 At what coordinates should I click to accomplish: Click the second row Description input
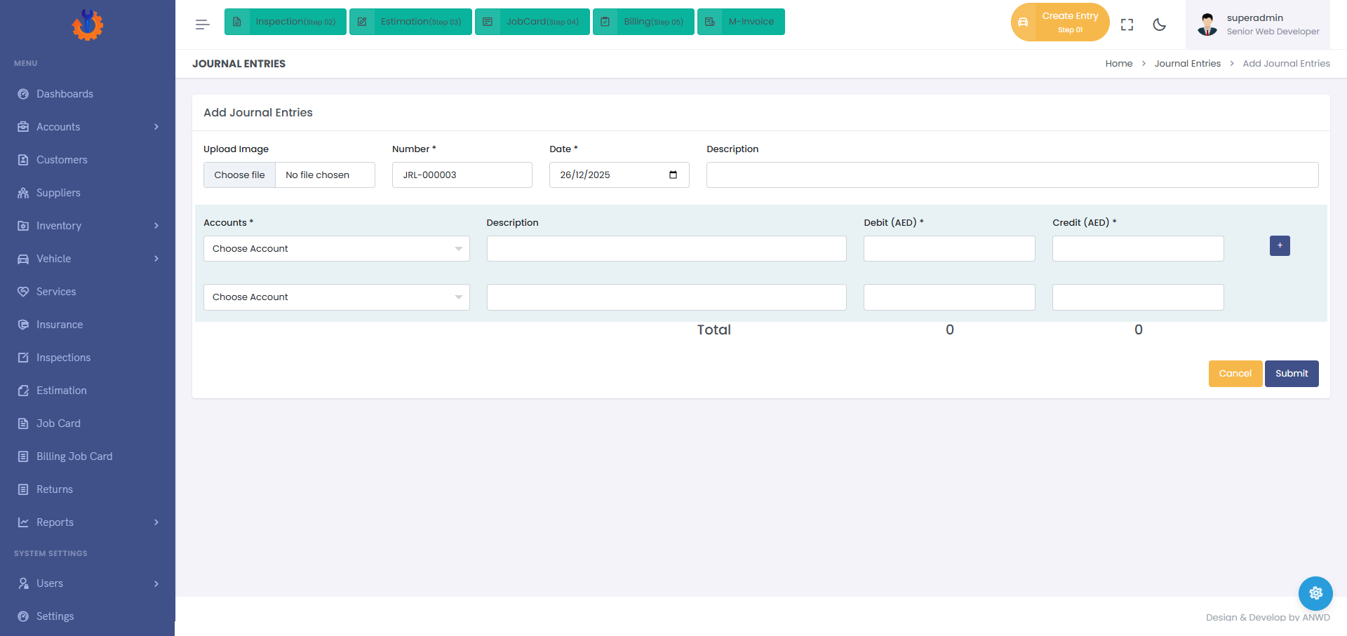point(666,297)
